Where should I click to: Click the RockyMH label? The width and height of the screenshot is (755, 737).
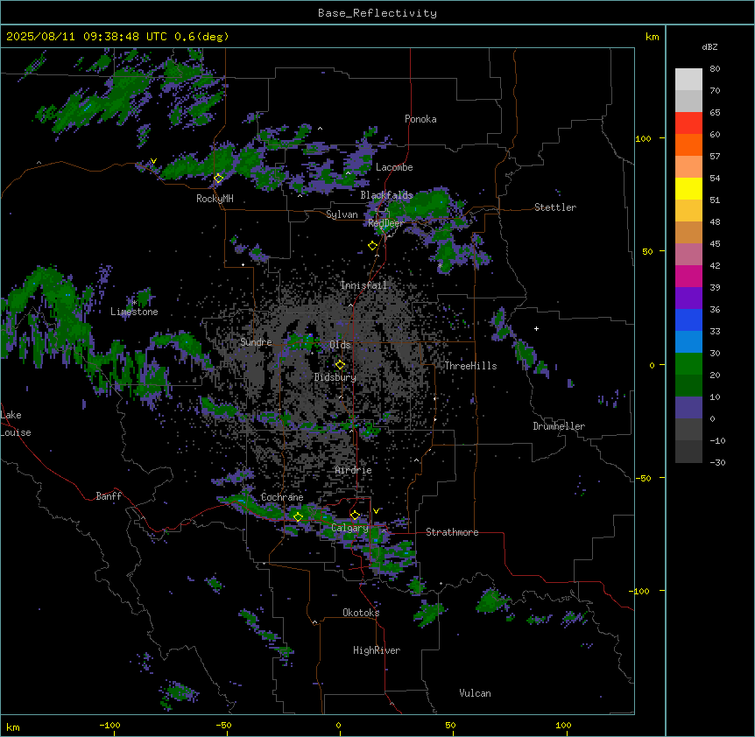pos(215,199)
